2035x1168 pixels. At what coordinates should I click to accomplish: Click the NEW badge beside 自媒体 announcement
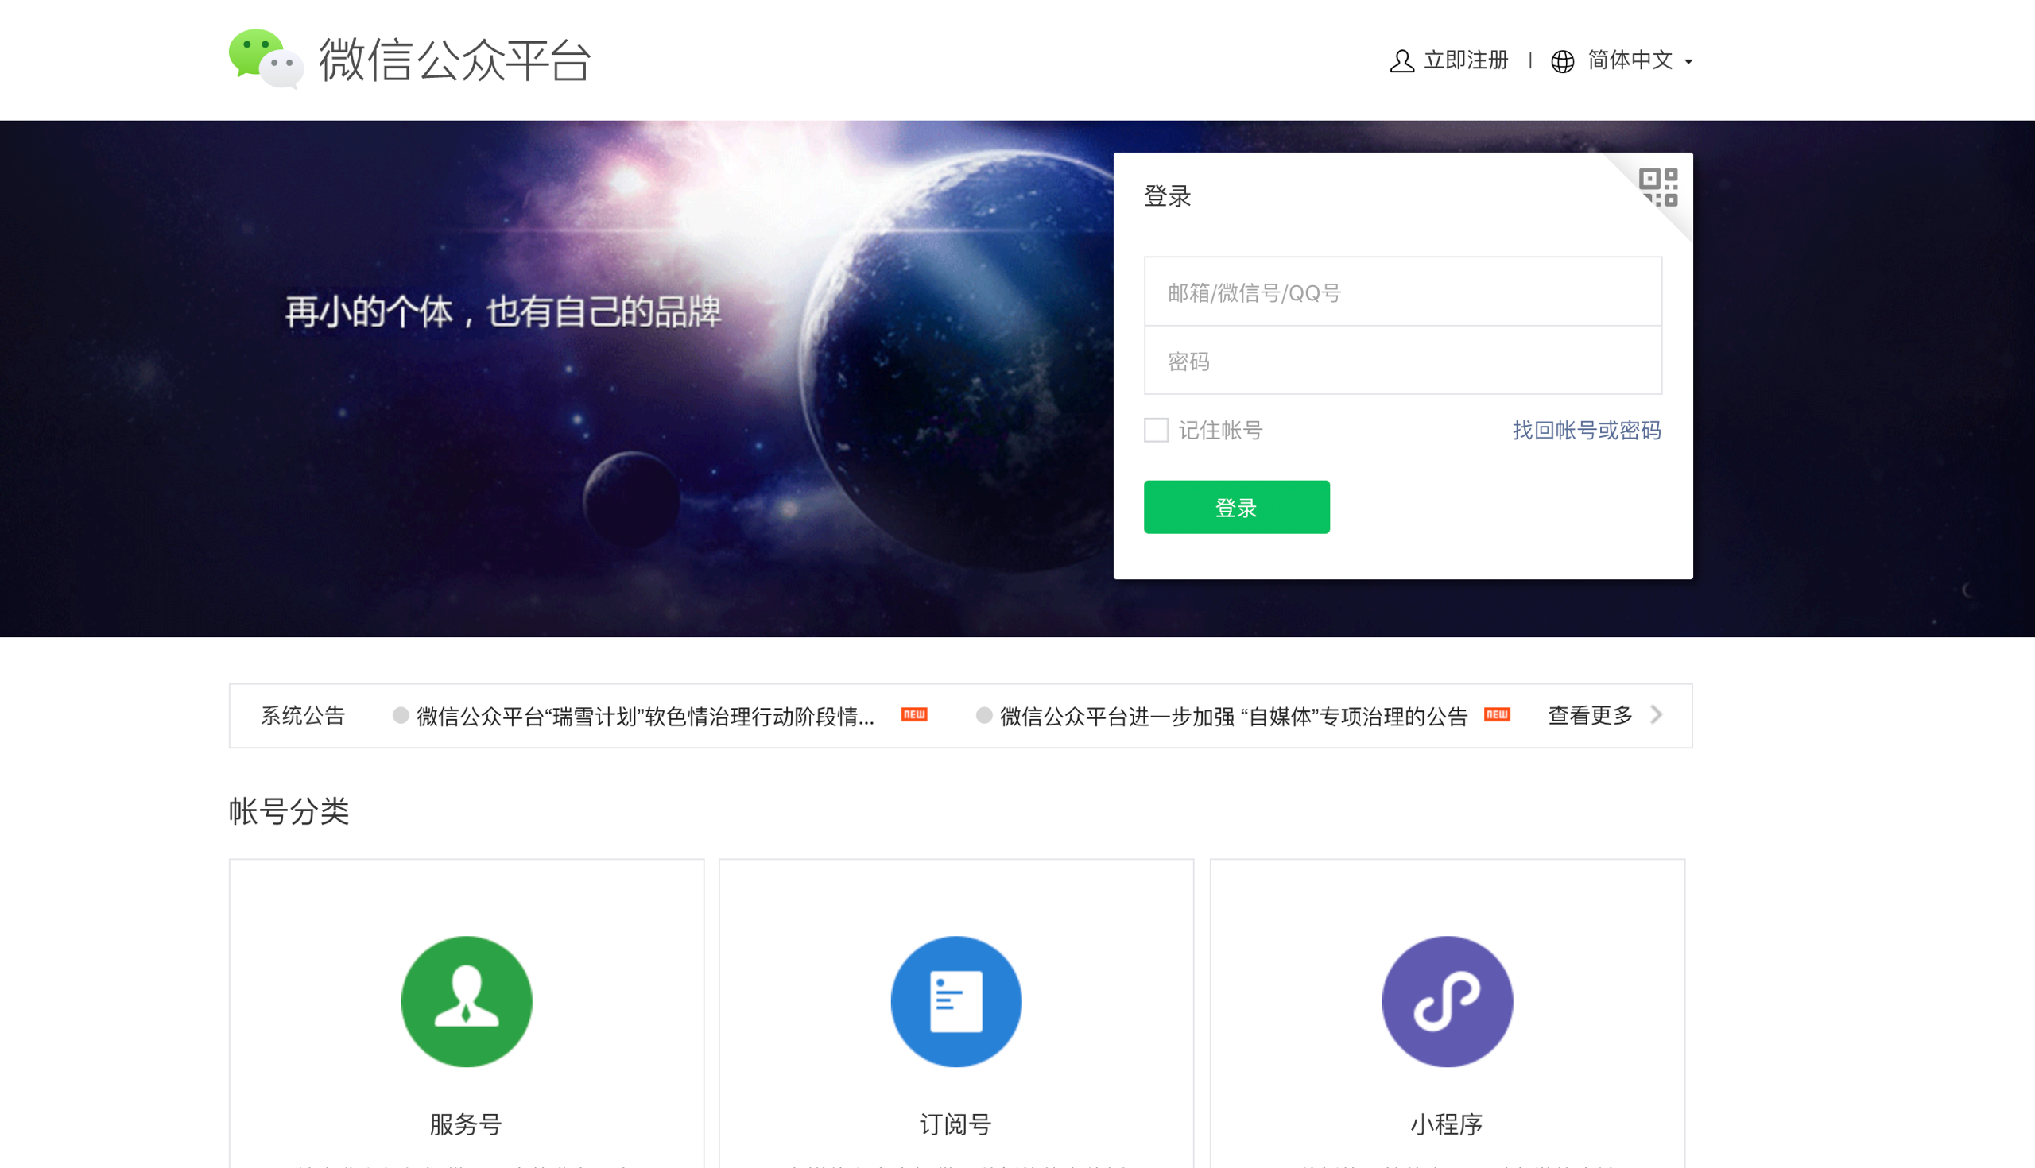(1497, 714)
